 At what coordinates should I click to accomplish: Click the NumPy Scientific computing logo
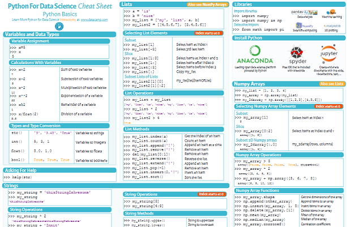click(305, 25)
